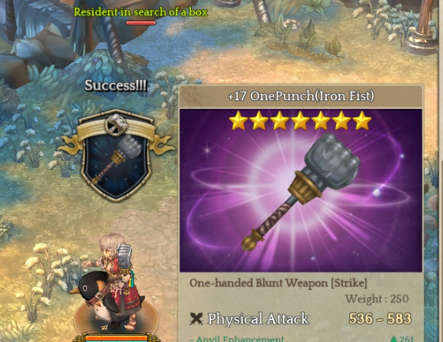Click the large Iron Fist weapon image
This screenshot has height=342, width=443.
(301, 191)
